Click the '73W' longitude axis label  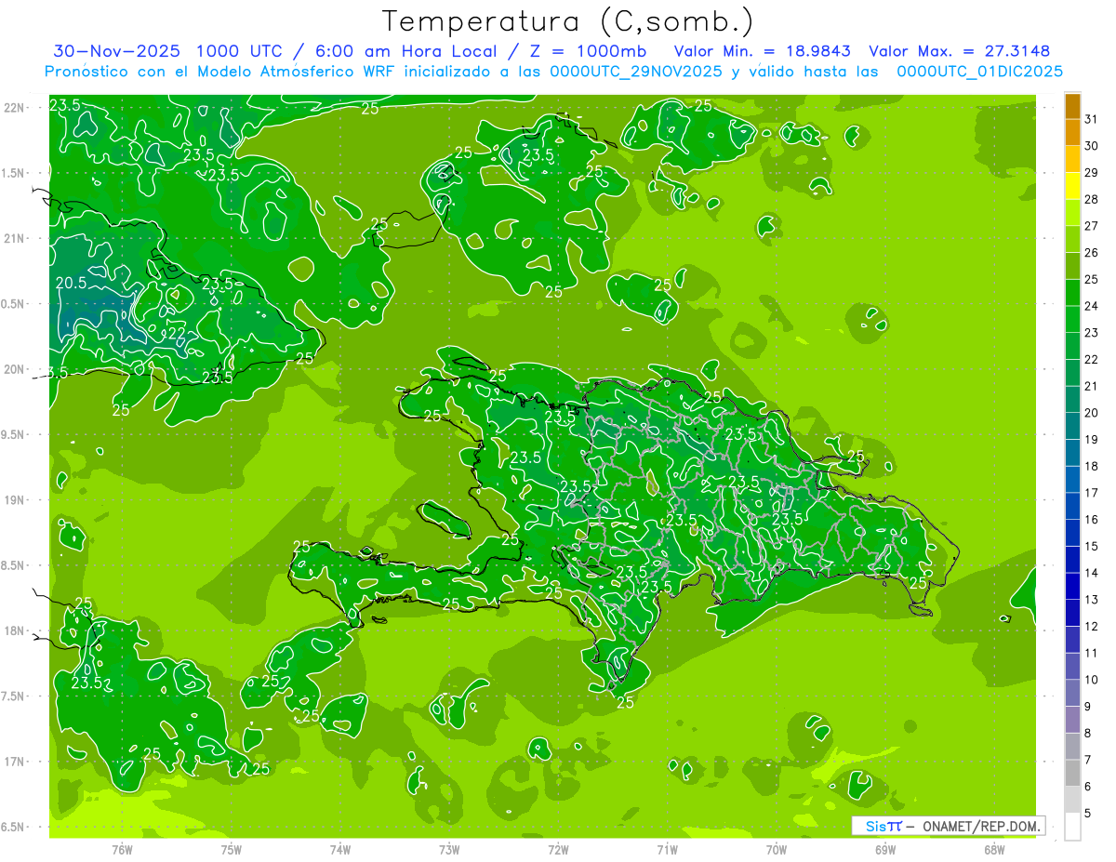449,849
